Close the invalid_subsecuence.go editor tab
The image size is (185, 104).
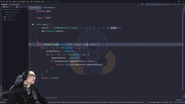coord(56,8)
